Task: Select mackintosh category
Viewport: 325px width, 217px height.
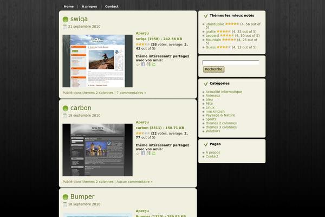Action: [215, 112]
